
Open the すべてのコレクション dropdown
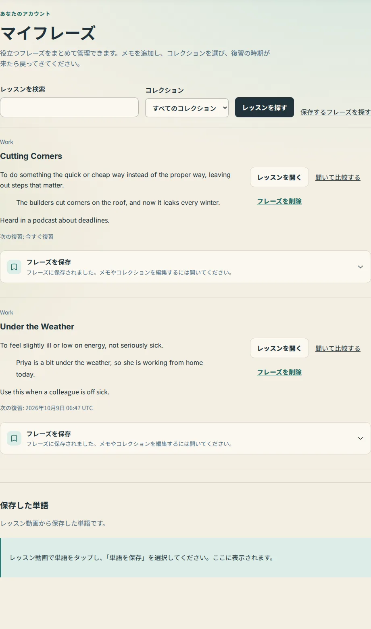point(187,108)
